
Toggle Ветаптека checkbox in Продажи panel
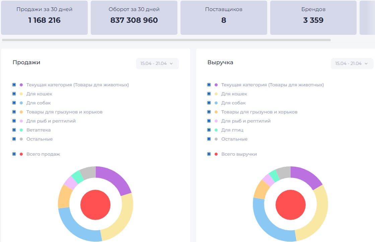tap(14, 130)
